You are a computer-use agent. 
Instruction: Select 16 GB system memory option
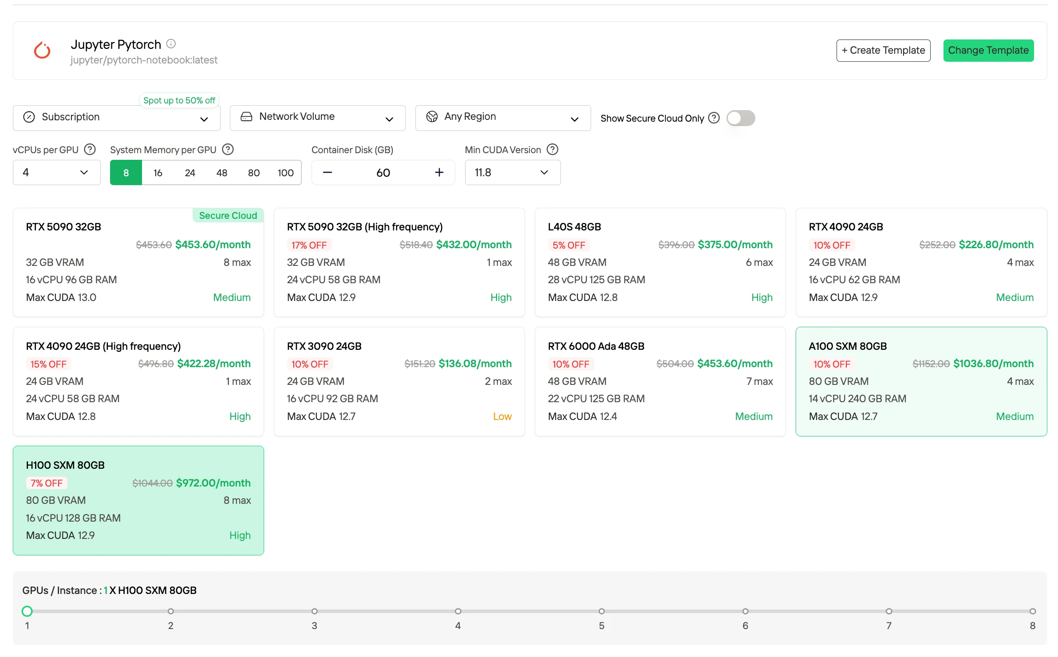pos(158,173)
